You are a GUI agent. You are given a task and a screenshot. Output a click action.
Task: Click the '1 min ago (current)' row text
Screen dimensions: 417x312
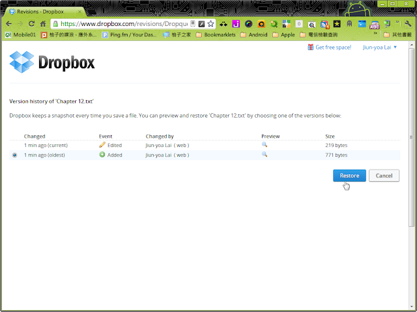coord(46,145)
